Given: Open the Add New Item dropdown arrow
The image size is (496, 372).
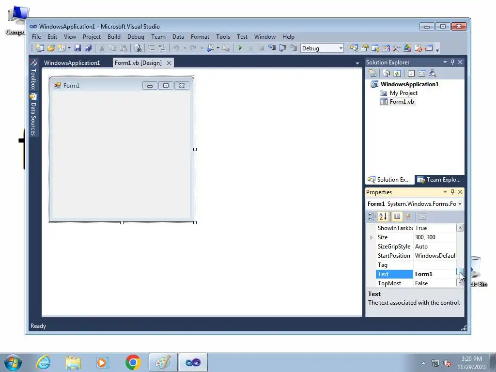Looking at the screenshot, I should [x=69, y=48].
